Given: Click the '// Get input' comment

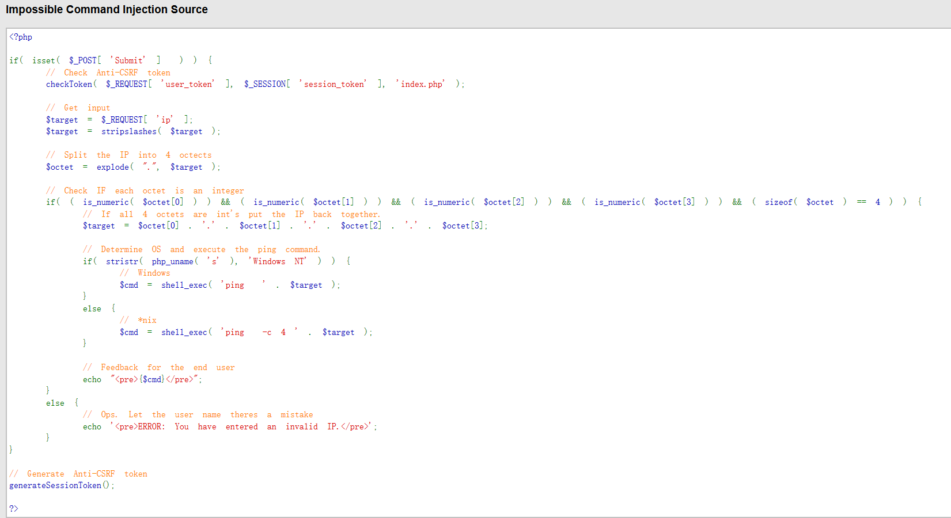Looking at the screenshot, I should point(78,108).
